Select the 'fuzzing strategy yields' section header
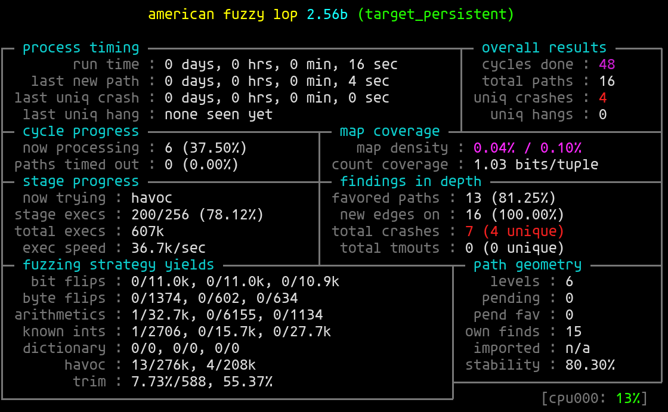This screenshot has width=668, height=412. pos(119,265)
